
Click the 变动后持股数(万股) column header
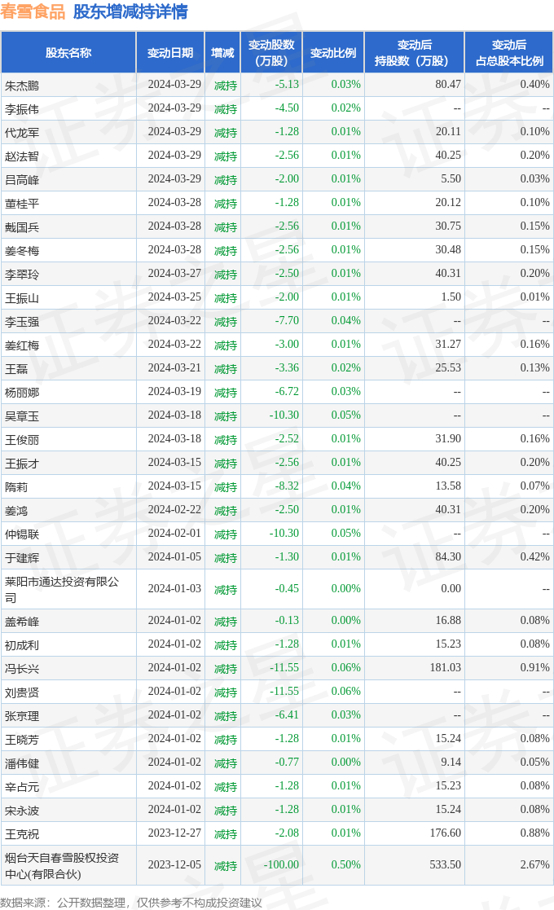(x=414, y=53)
